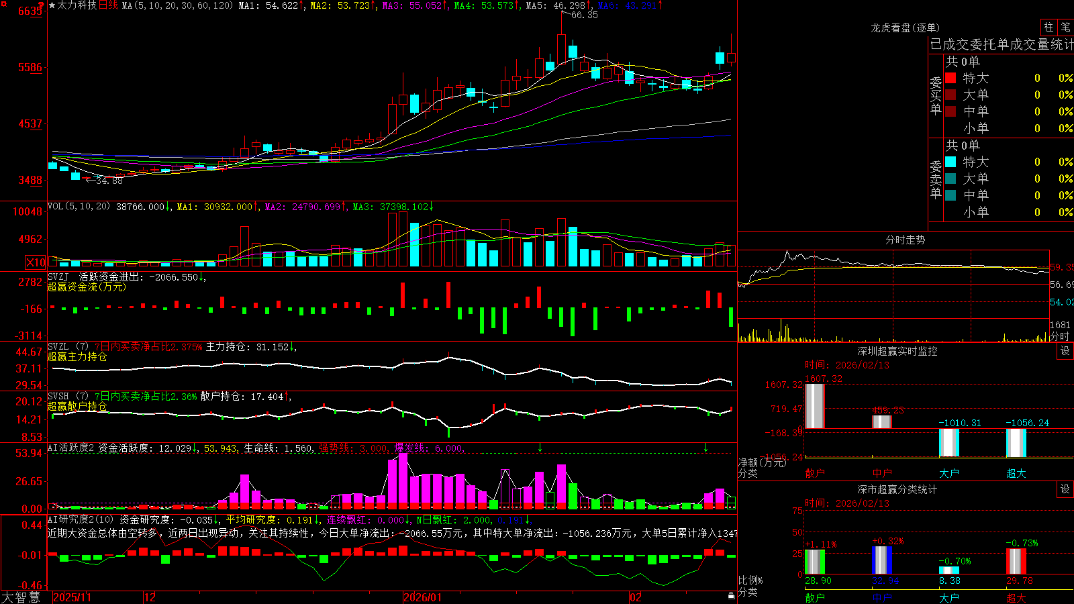
Task: Click the lock icon at the chart's bottom edge
Action: pyautogui.click(x=732, y=596)
